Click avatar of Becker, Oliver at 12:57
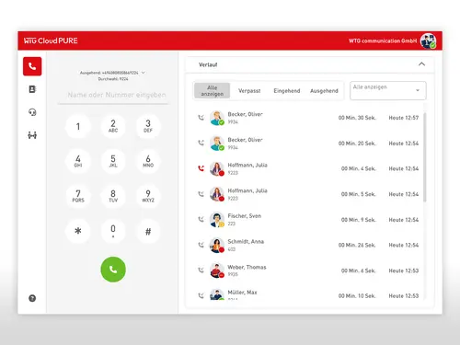The width and height of the screenshot is (460, 345). (x=217, y=118)
